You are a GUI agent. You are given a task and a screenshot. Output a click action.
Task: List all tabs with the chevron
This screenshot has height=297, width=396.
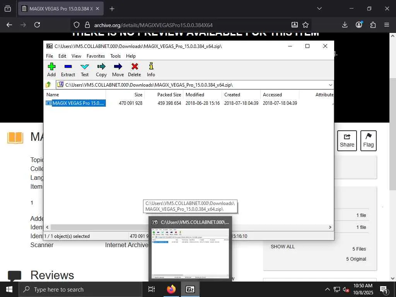tap(319, 9)
